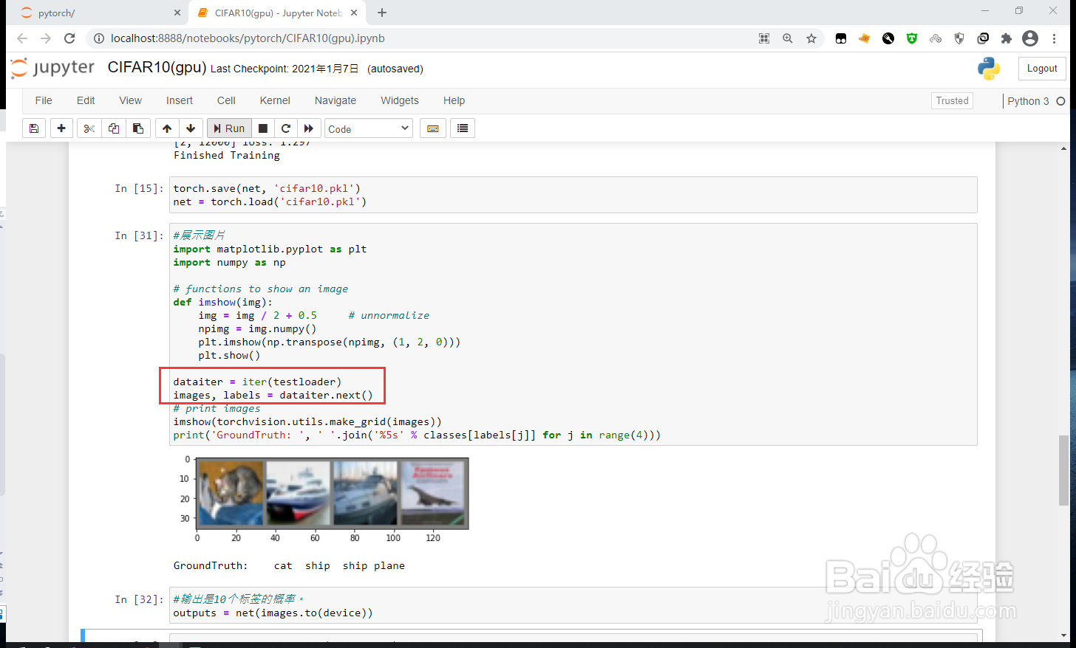Open browser extensions puzzle icon
Screen dimensions: 1076x648
point(1007,38)
